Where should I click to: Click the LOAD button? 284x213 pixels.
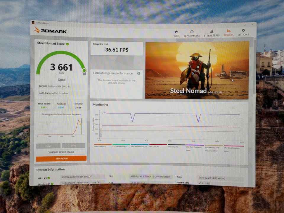pyautogui.click(x=48, y=146)
